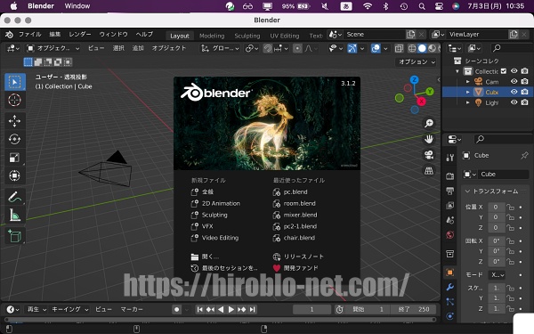This screenshot has width=534, height=334.
Task: Click the play animation button
Action: [231, 309]
